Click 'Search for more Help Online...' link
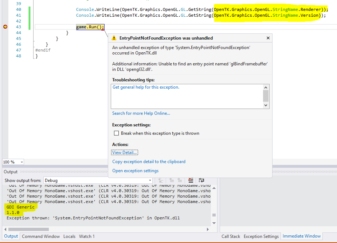This screenshot has height=243, width=337. coord(141,113)
